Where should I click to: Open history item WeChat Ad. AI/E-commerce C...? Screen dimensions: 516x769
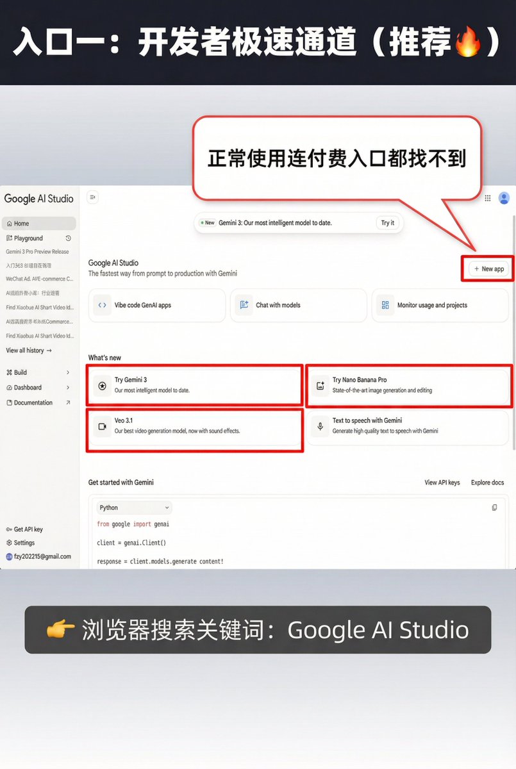click(39, 279)
